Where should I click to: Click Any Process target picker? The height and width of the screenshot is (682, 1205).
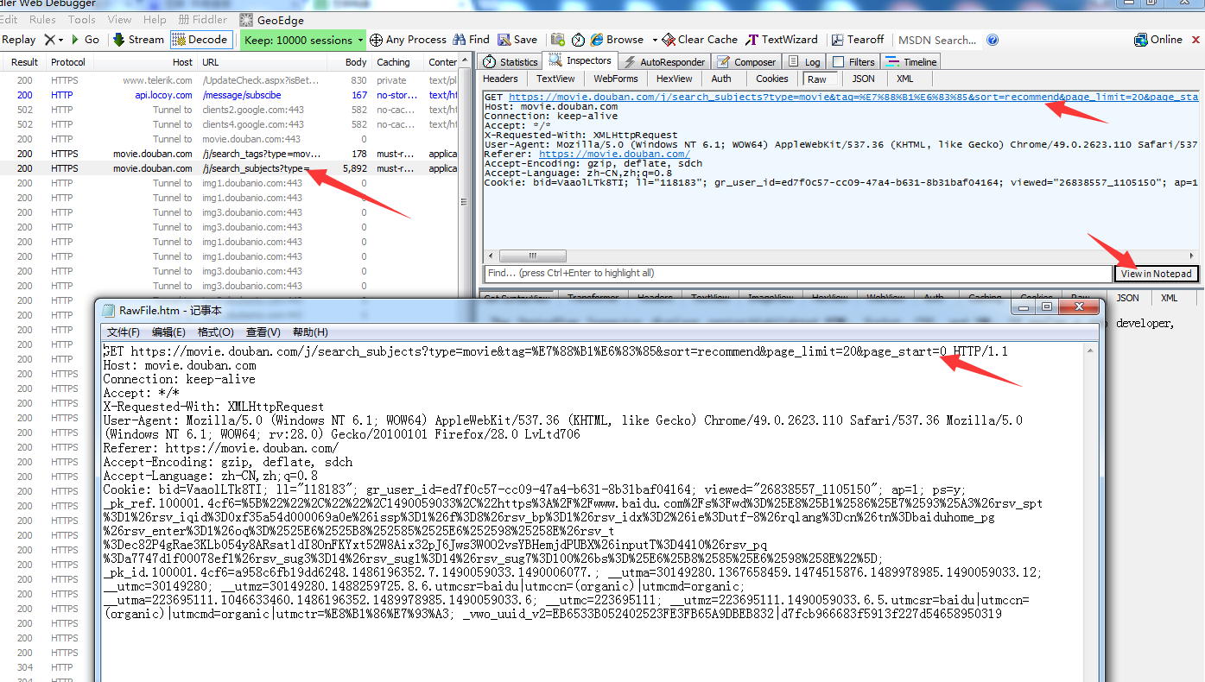[x=408, y=40]
